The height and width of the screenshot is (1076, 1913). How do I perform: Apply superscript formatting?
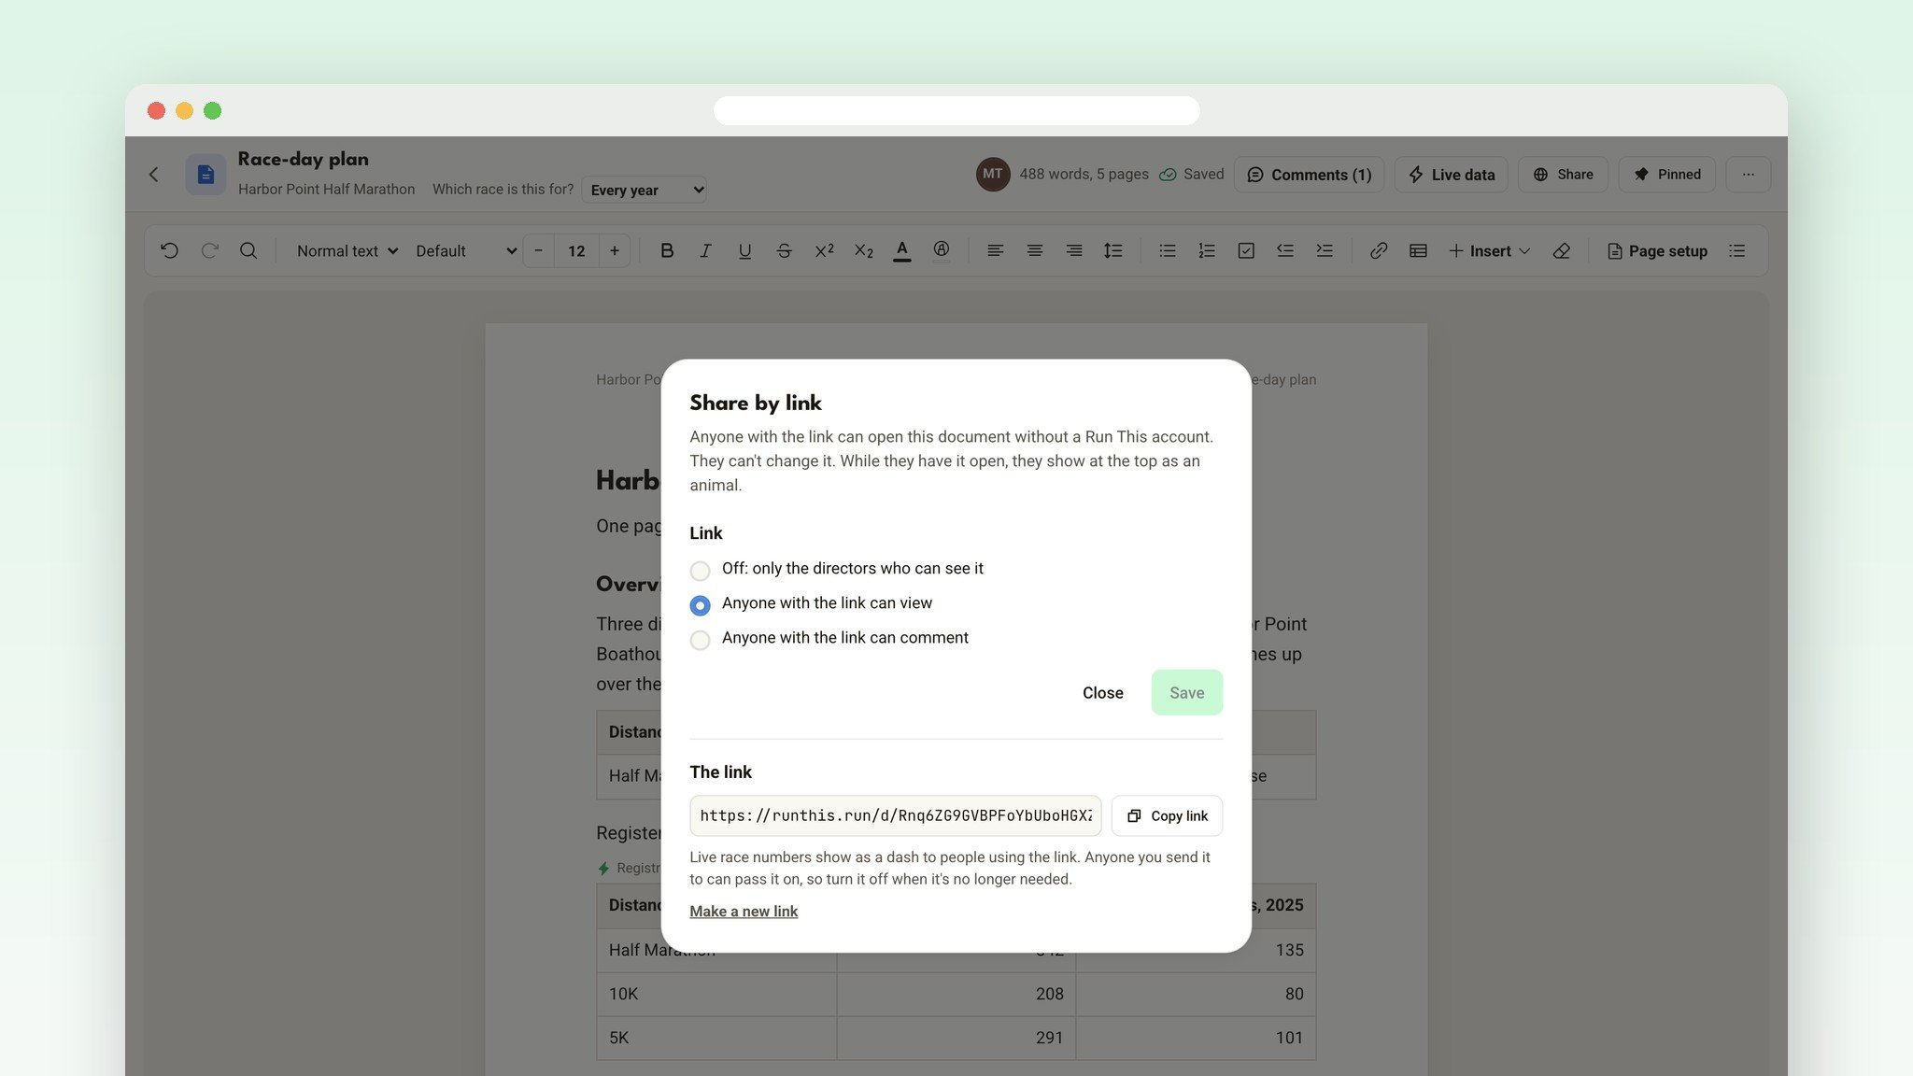tap(824, 250)
